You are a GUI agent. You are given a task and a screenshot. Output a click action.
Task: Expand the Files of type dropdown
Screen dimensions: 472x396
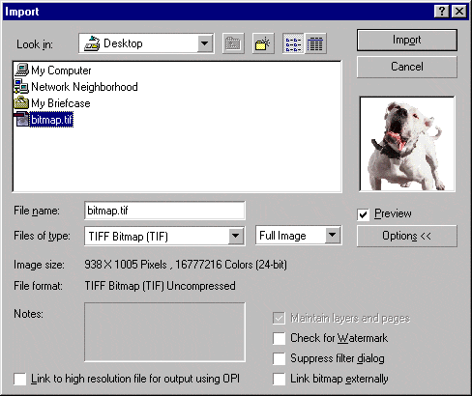236,236
